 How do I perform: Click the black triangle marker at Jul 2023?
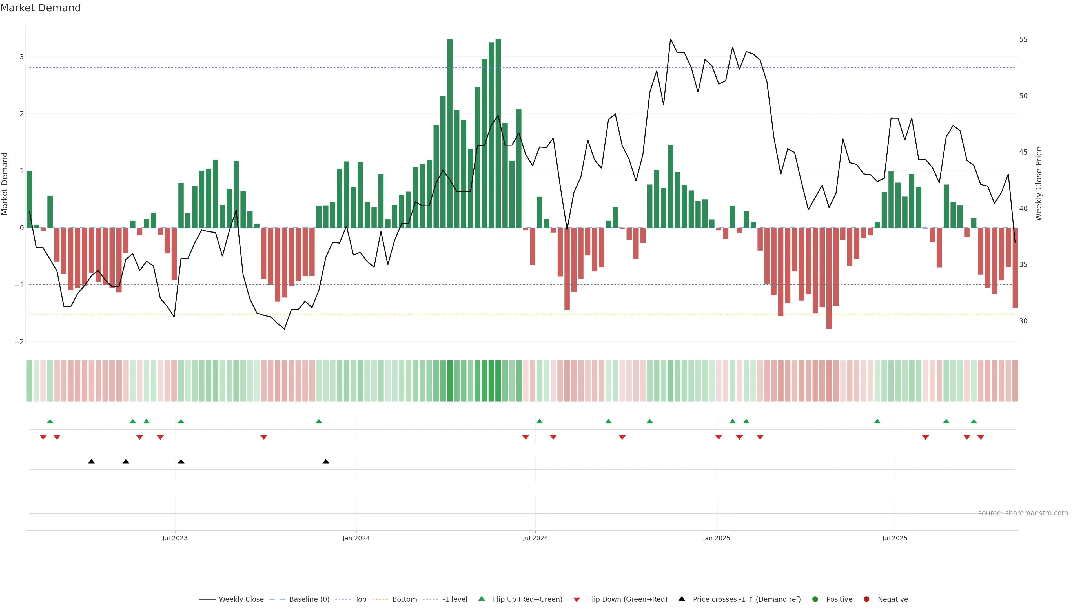click(181, 462)
